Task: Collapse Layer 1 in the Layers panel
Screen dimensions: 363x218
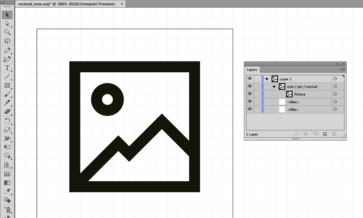Action: 267,78
